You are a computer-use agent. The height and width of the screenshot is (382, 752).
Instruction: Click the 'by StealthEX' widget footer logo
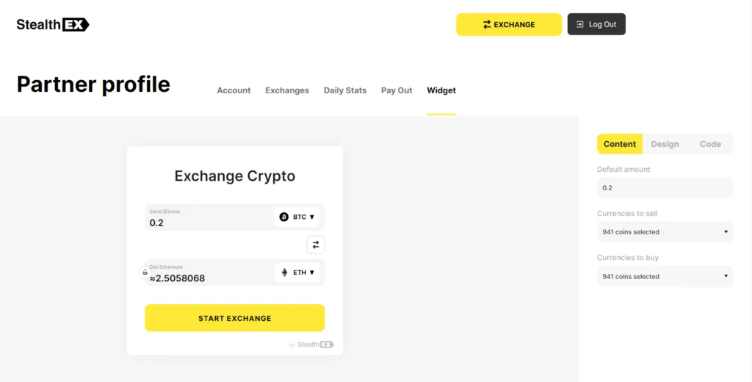click(x=312, y=345)
